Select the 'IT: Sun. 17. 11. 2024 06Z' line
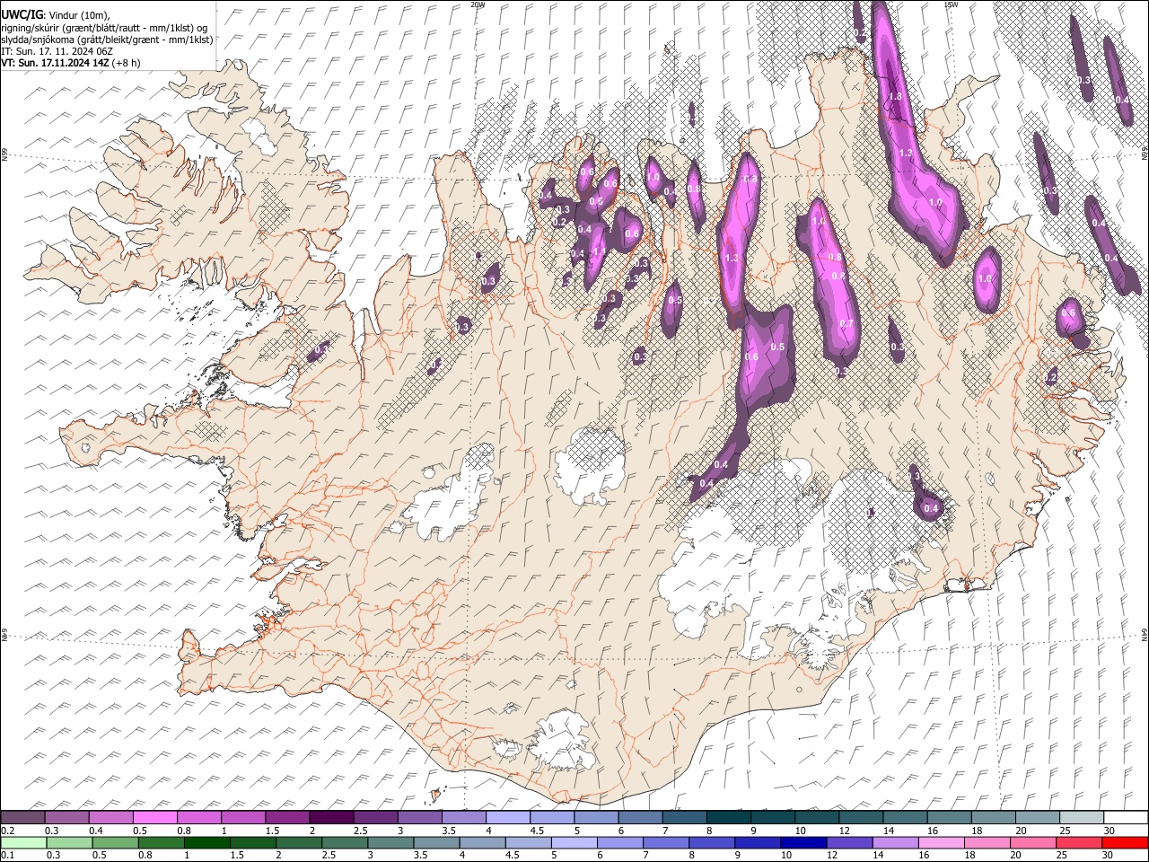 pyautogui.click(x=57, y=51)
